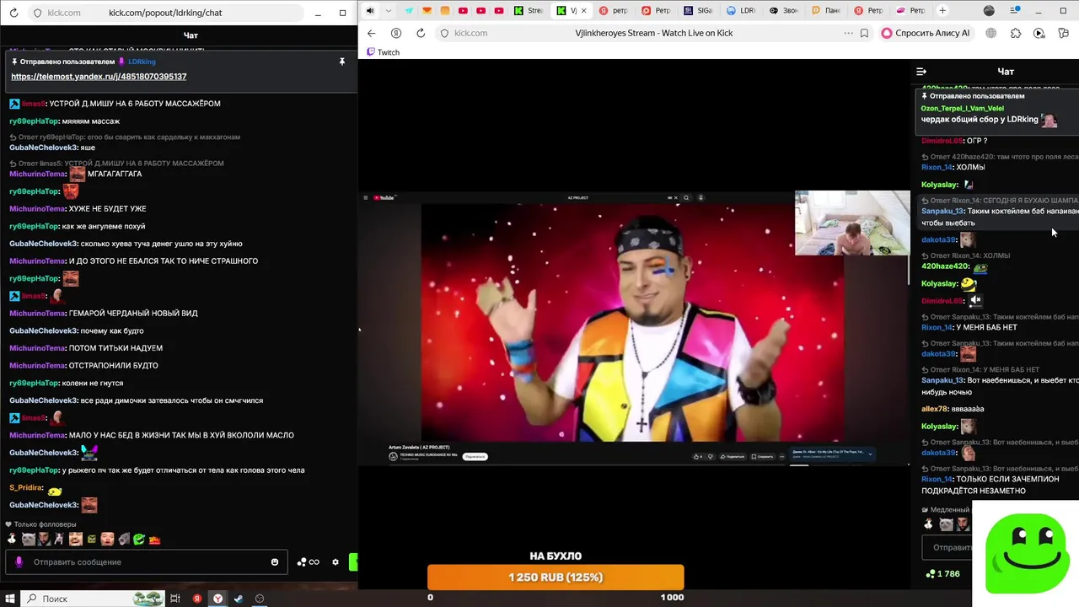This screenshot has height=607, width=1079.
Task: Insert the red-yellow logo emote from quick emotes
Action: point(154,540)
